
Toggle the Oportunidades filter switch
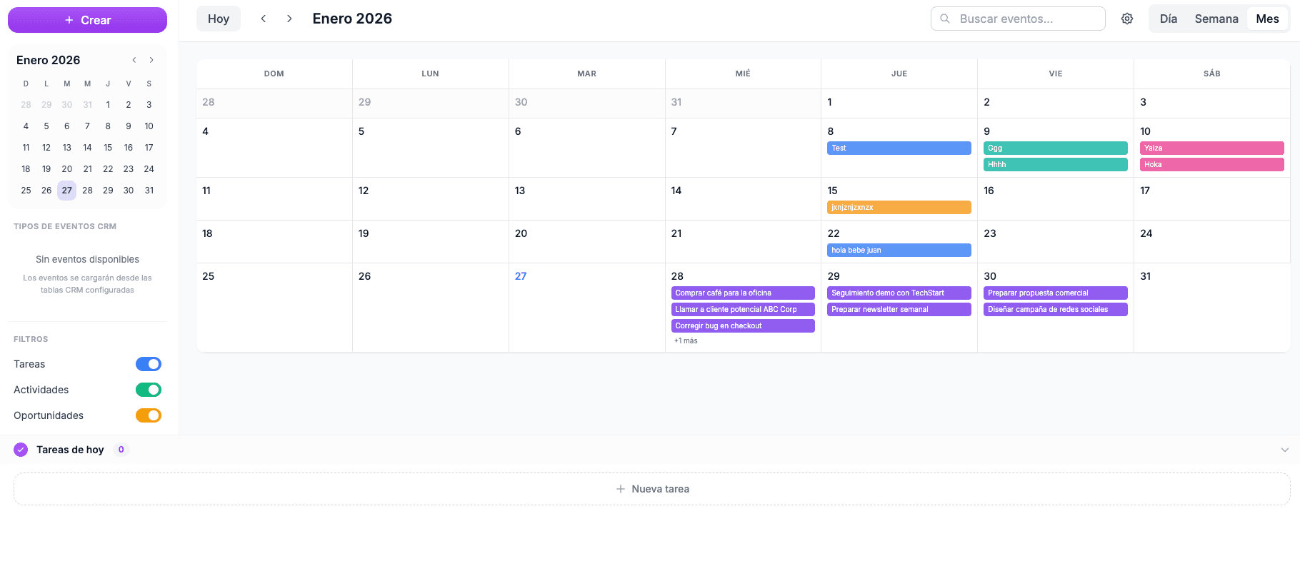pyautogui.click(x=149, y=415)
